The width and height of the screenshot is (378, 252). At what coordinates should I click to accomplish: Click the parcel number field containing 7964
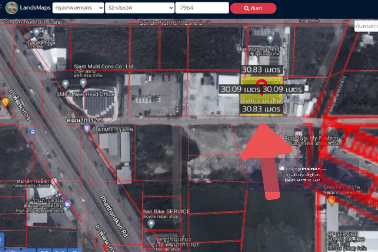[202, 8]
